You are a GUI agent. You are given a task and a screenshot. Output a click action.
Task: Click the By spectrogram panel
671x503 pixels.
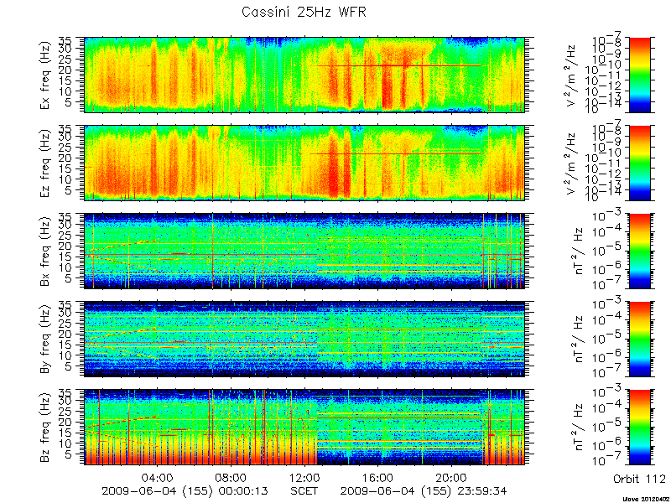[x=304, y=340]
